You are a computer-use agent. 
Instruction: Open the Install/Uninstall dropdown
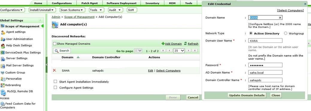pos(42,10)
